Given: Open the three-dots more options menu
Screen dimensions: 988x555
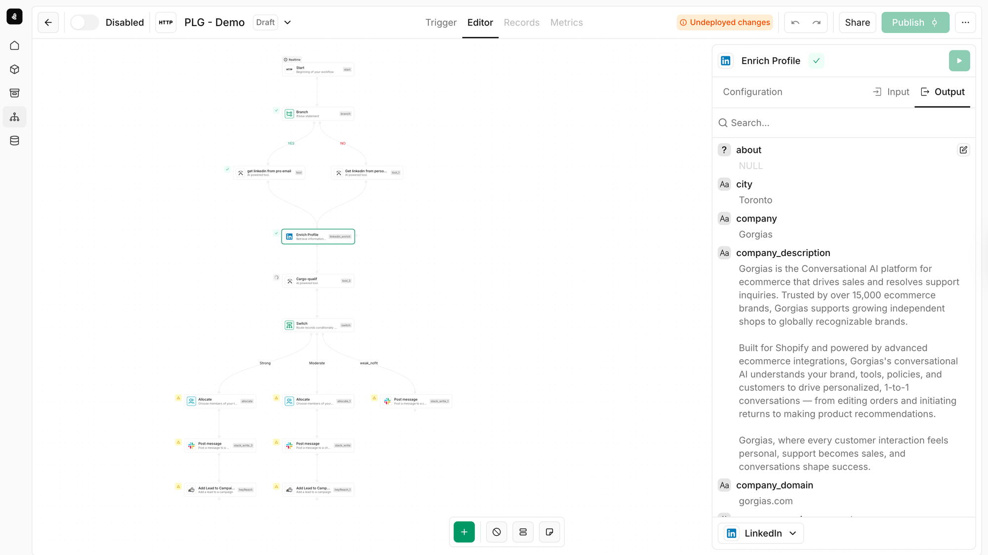Looking at the screenshot, I should [x=965, y=22].
